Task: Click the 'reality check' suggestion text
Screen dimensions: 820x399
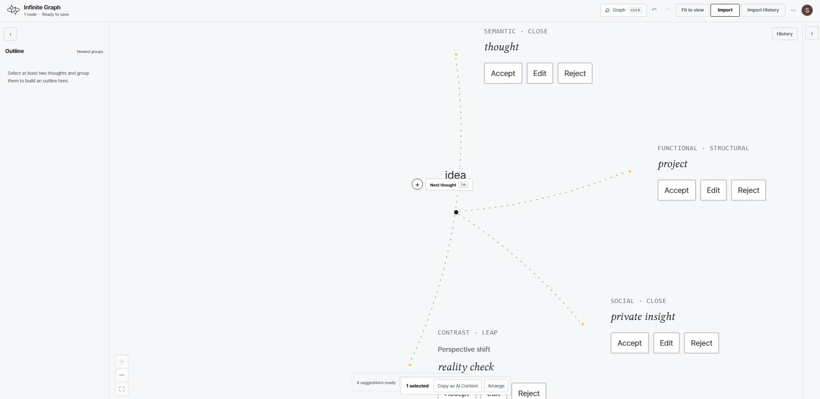Action: (466, 367)
